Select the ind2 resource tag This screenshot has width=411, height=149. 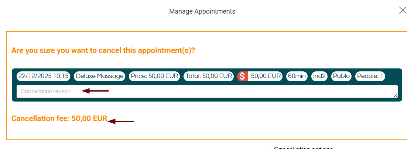319,76
